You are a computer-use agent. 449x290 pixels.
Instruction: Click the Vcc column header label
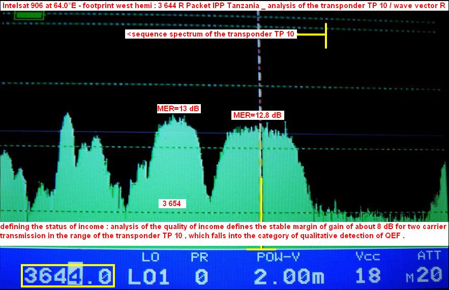click(368, 256)
